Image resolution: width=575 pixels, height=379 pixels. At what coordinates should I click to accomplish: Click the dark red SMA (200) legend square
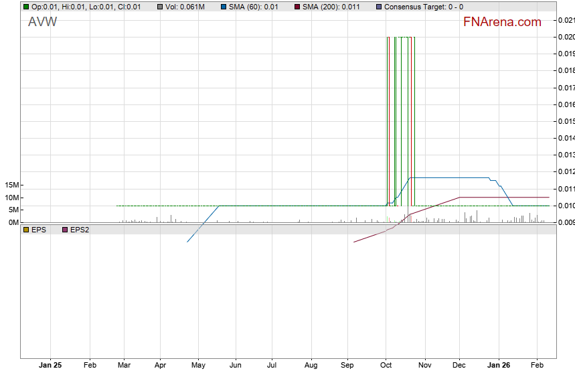[x=297, y=7]
